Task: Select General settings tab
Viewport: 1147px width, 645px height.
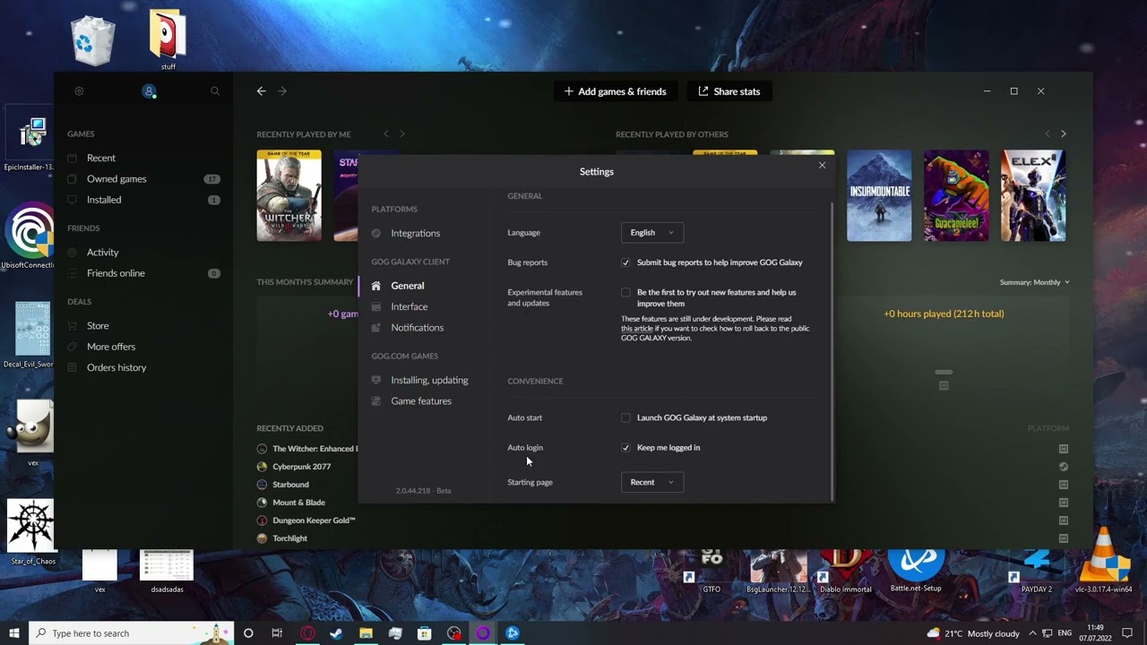Action: 408,286
